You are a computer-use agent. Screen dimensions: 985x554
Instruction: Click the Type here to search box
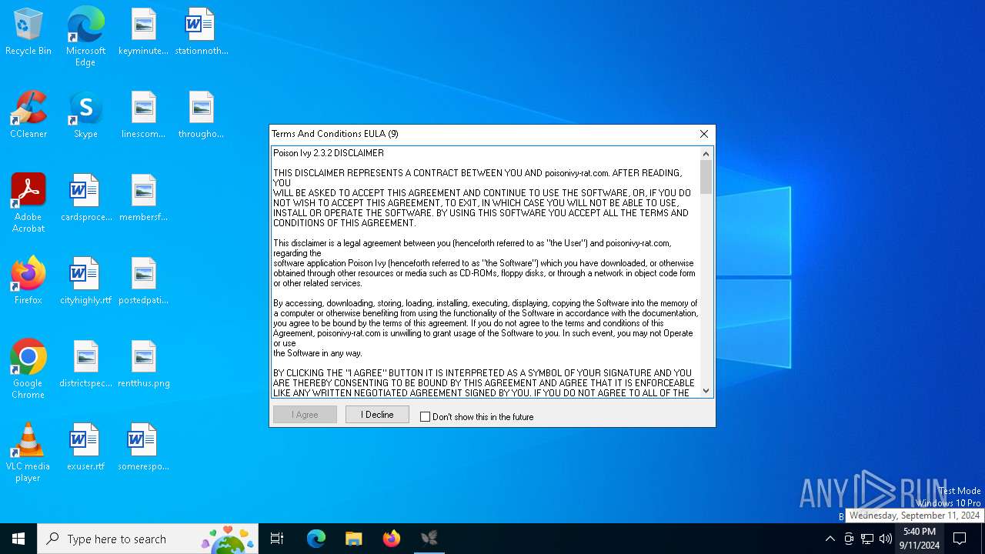148,539
